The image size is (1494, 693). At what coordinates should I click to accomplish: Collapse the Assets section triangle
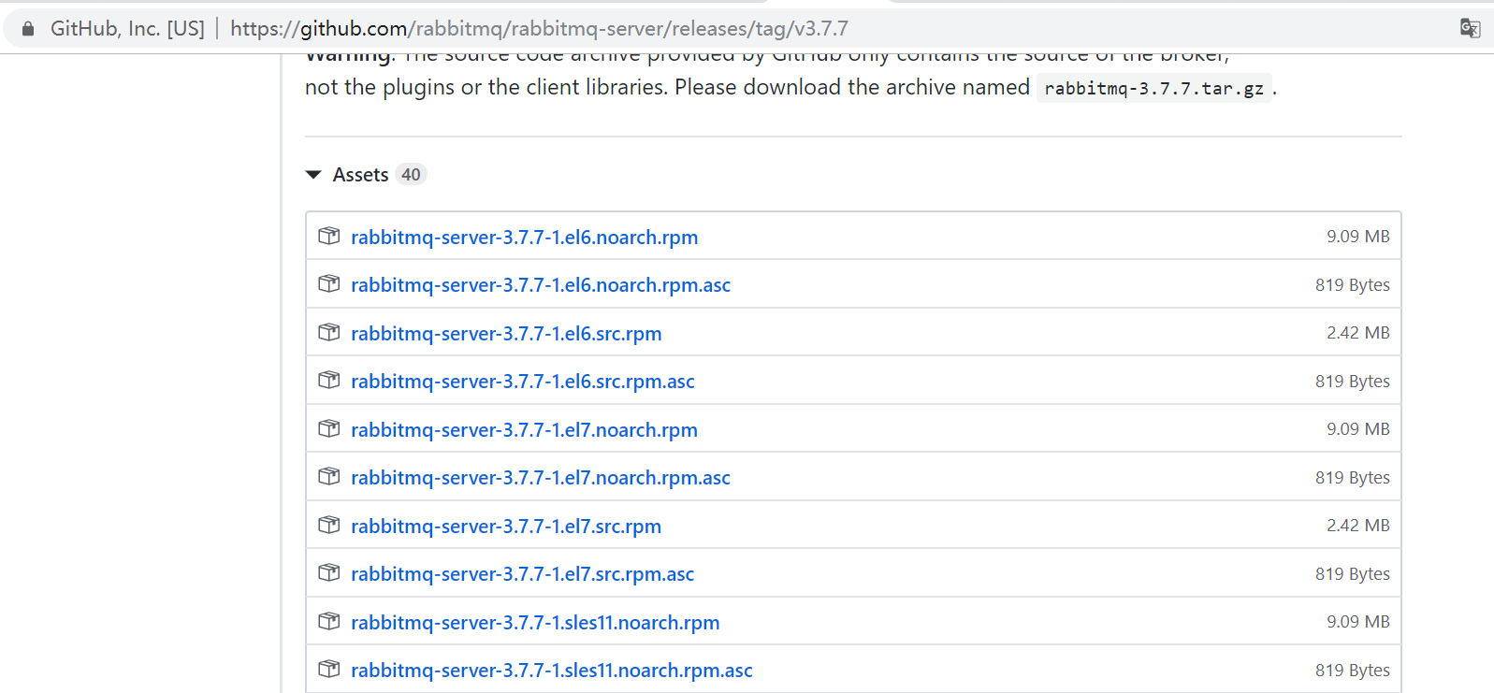313,175
